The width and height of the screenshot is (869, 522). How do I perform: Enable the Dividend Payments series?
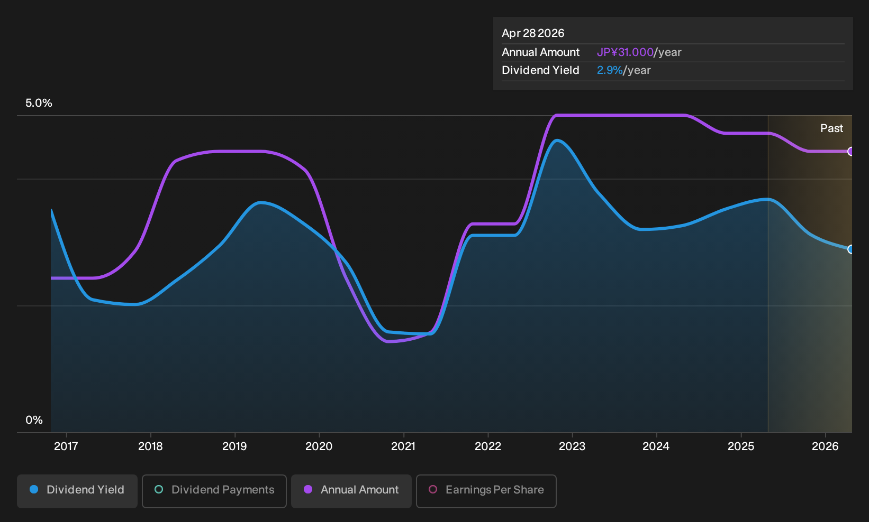pos(214,491)
